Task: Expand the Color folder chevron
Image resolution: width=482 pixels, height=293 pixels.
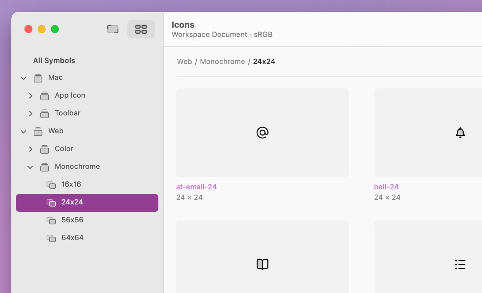Action: [x=31, y=149]
